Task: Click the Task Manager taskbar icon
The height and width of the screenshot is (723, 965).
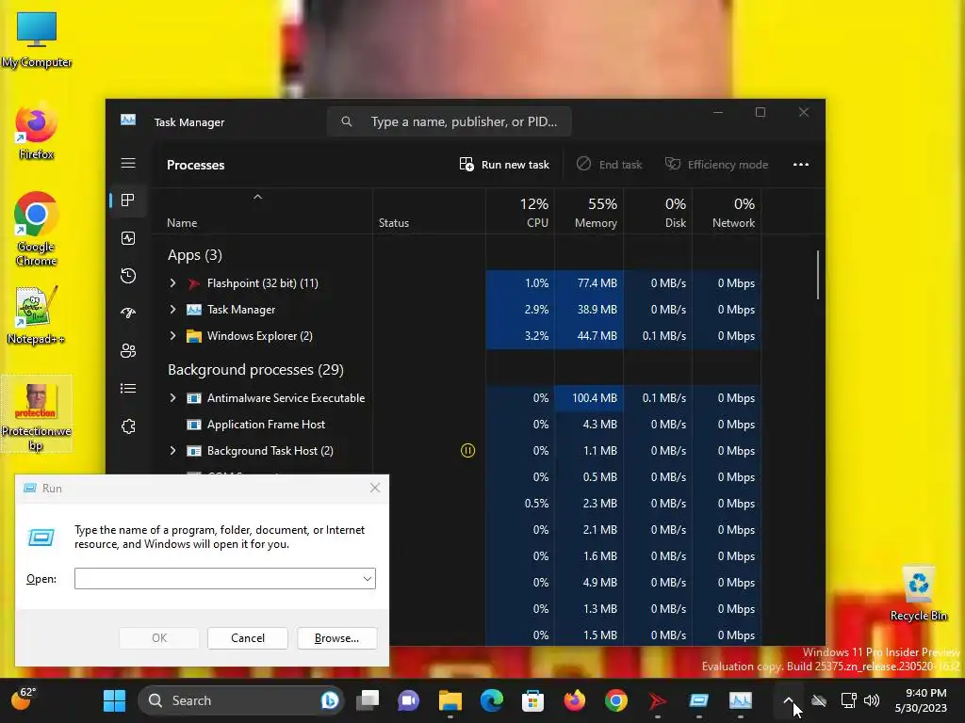Action: pyautogui.click(x=741, y=700)
